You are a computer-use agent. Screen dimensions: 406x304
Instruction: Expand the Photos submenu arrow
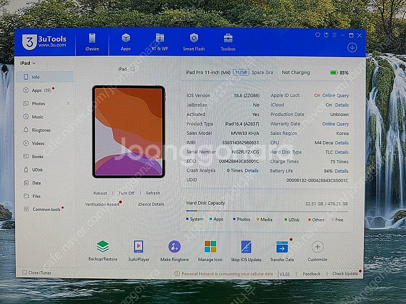pyautogui.click(x=68, y=103)
